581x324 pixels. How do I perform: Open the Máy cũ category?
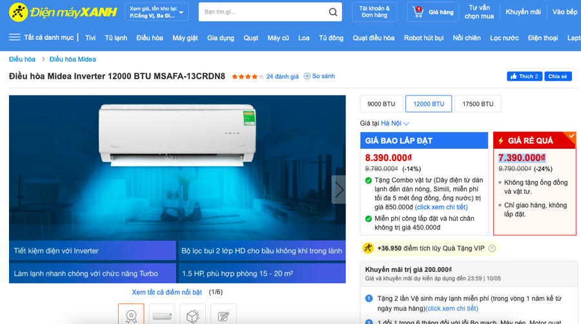coord(278,38)
